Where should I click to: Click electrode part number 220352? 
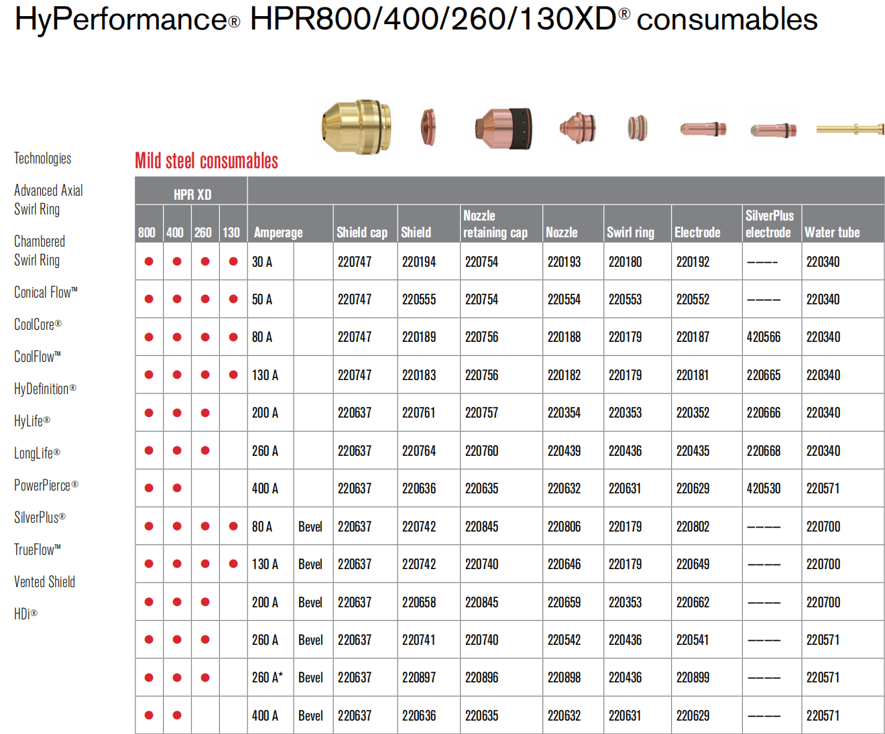(x=693, y=413)
